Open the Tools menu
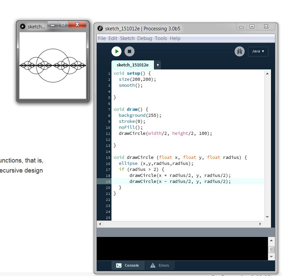 pyautogui.click(x=161, y=38)
